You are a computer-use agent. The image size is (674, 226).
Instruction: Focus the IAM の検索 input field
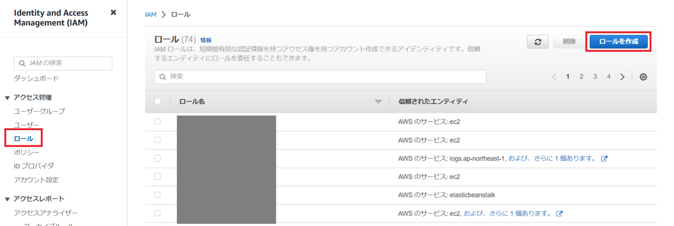click(x=63, y=63)
